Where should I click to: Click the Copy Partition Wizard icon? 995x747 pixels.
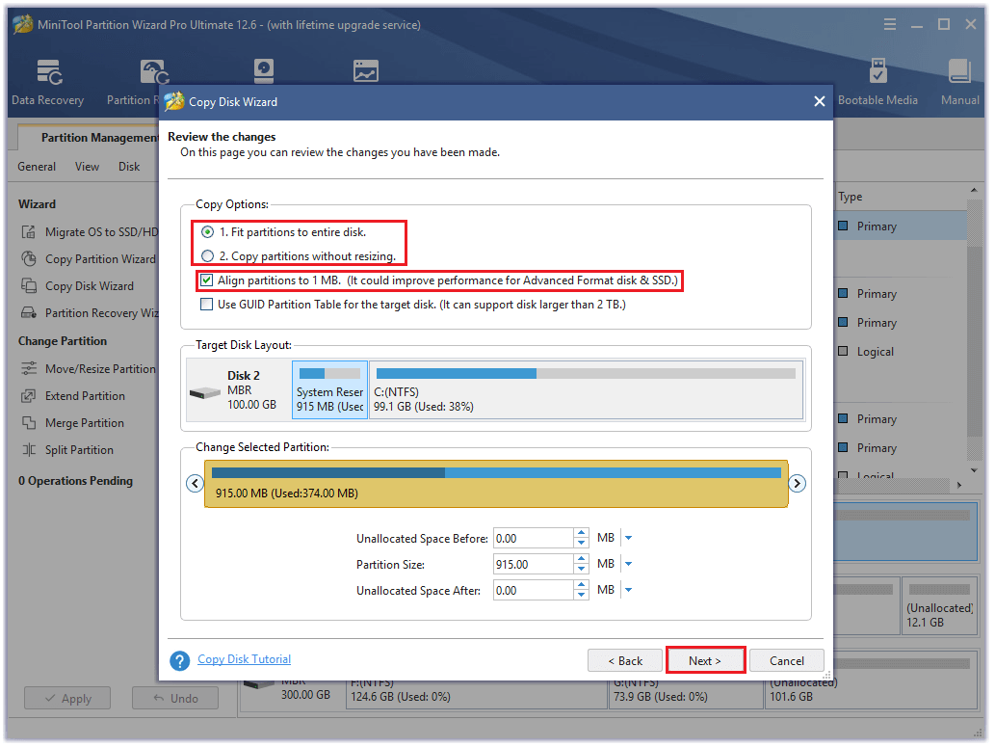pyautogui.click(x=29, y=259)
